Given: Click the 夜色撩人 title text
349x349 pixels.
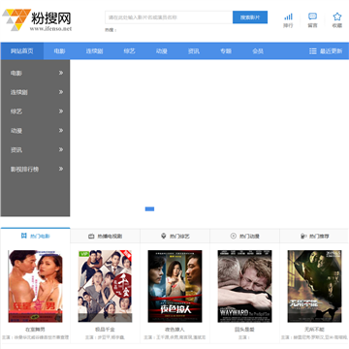Looking at the screenshot, I should point(174,330).
